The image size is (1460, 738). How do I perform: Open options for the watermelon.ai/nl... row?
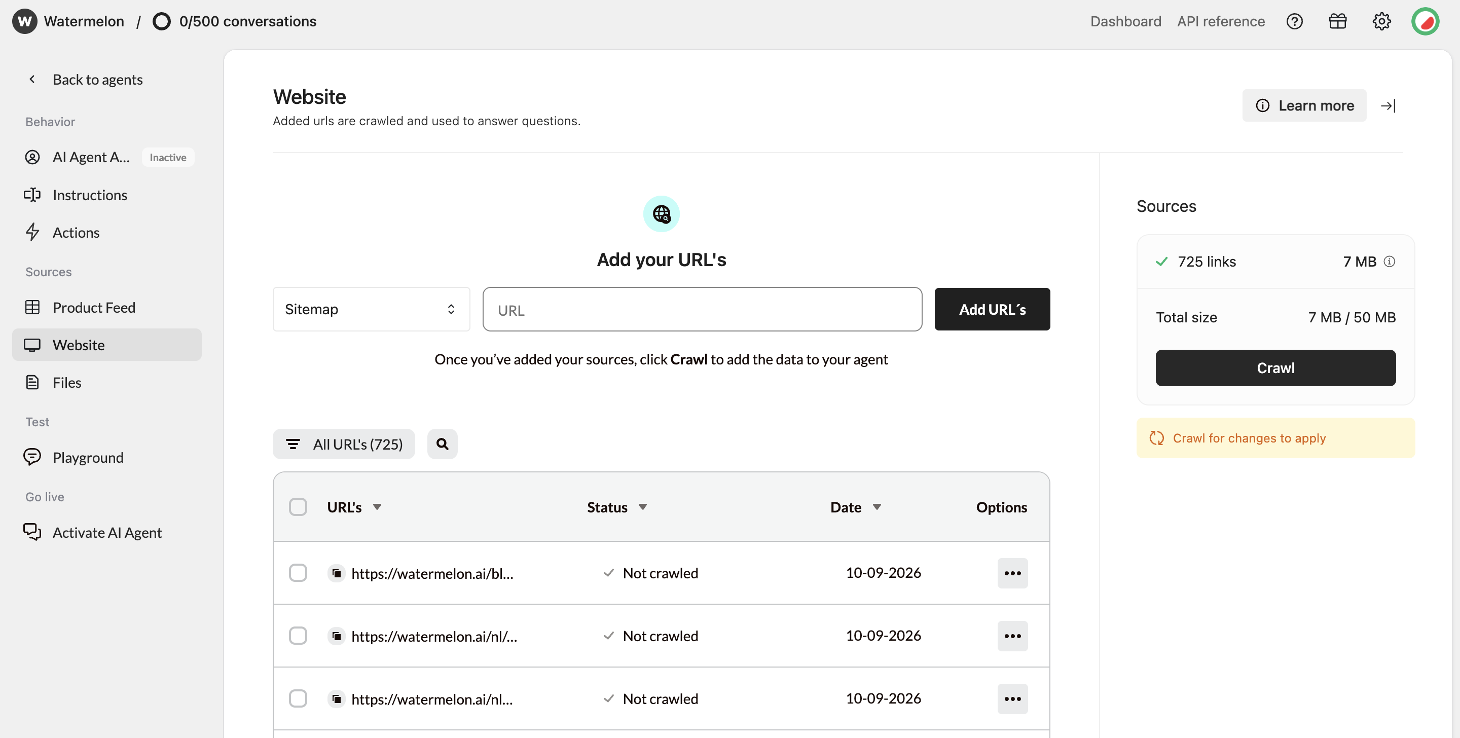point(1012,699)
